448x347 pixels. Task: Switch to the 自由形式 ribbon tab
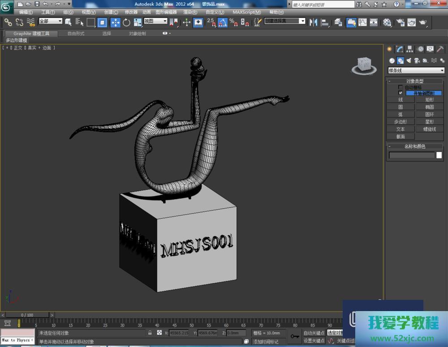(x=76, y=34)
